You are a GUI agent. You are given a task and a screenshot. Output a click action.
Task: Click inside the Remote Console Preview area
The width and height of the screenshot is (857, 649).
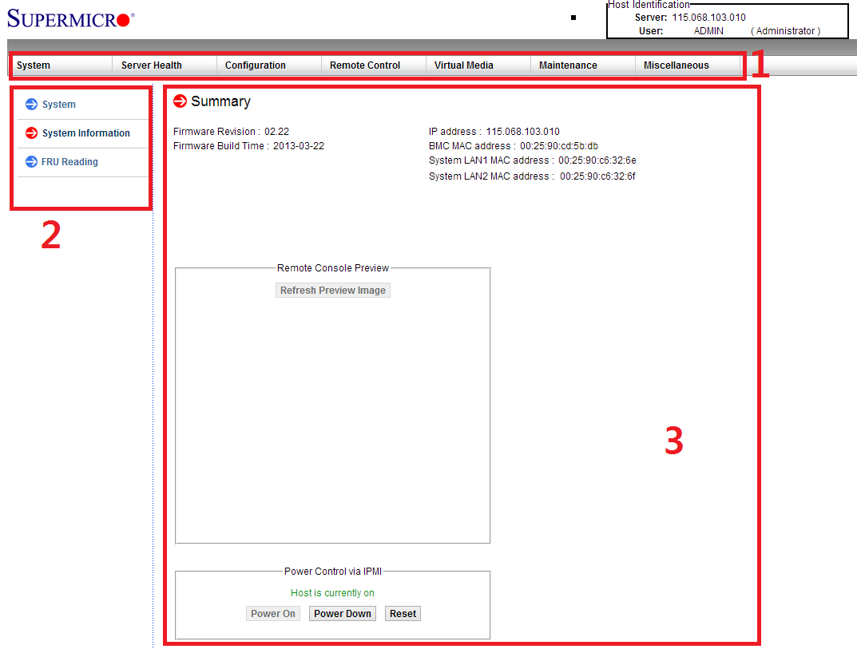pos(332,415)
